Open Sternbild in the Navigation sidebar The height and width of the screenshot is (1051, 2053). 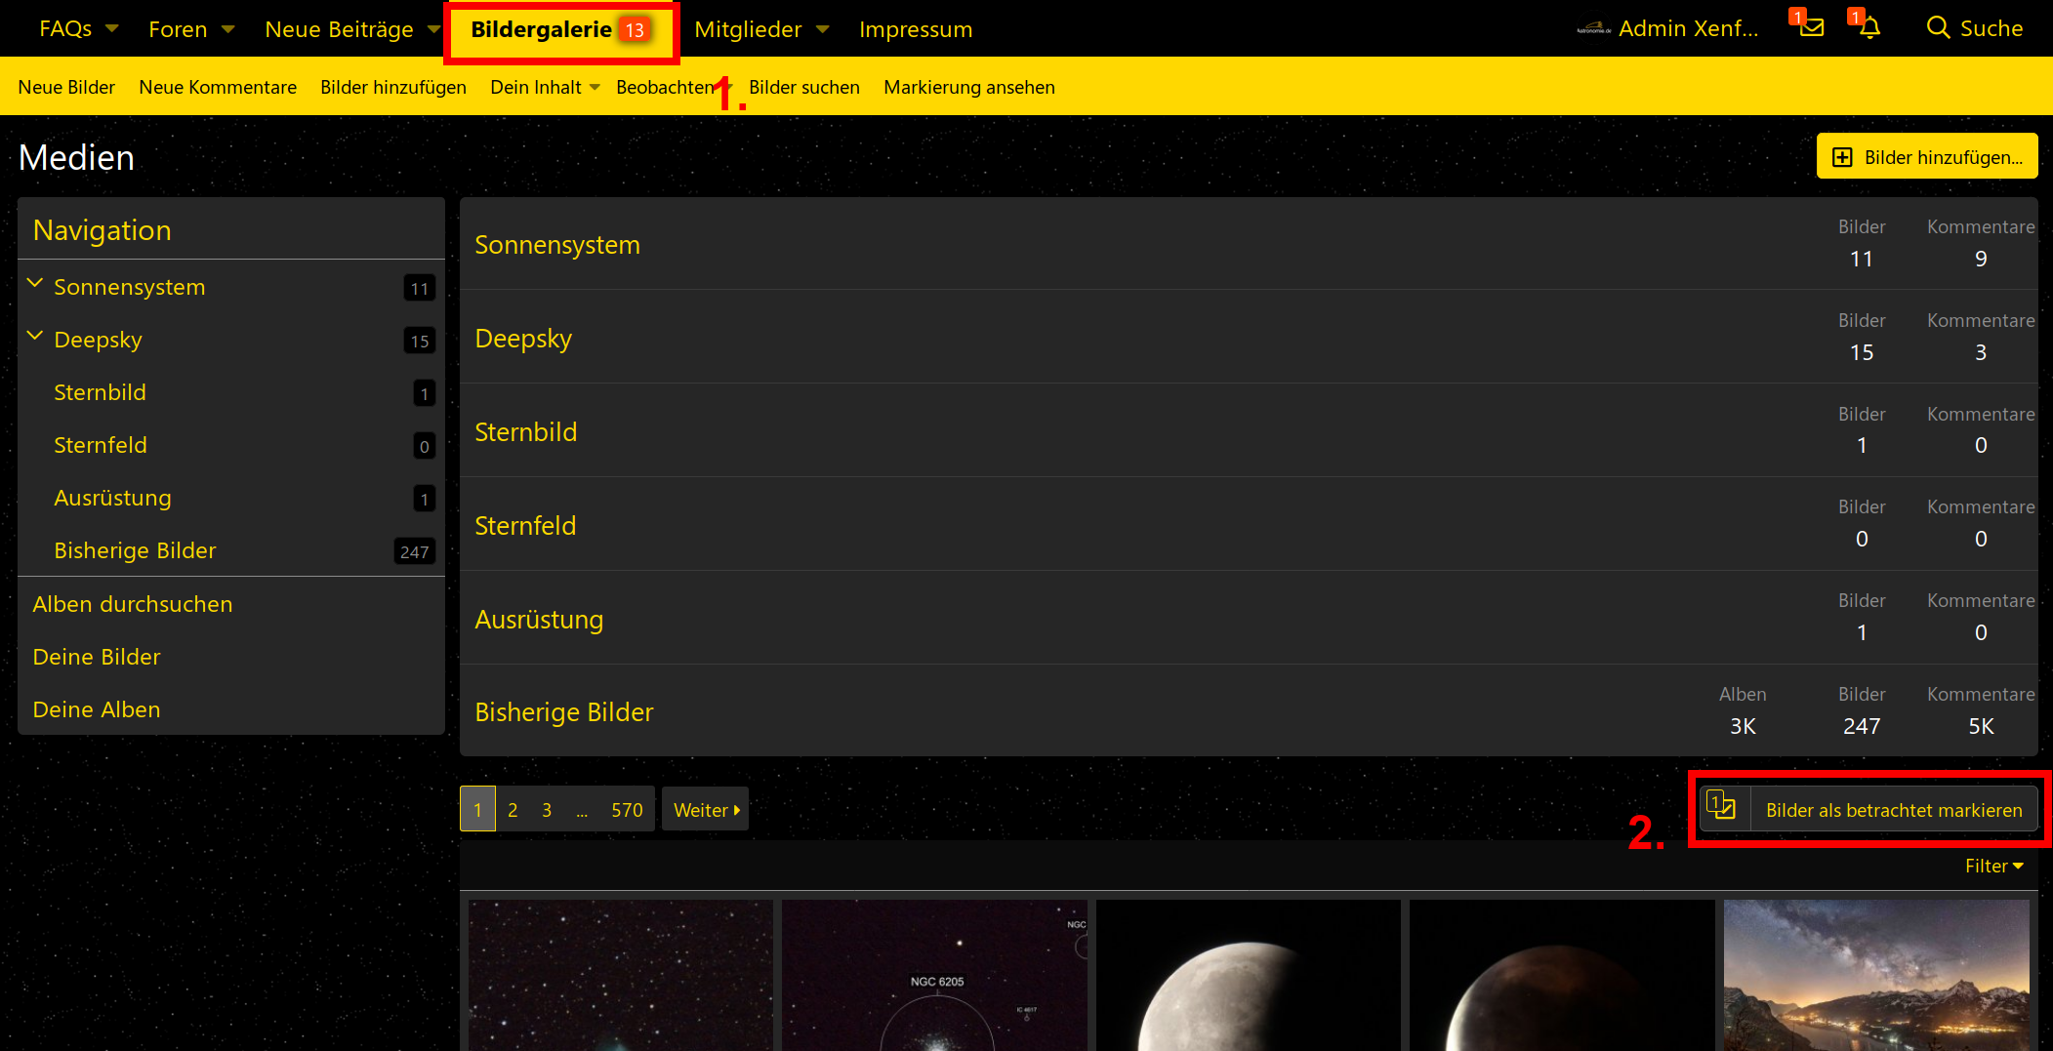[x=100, y=391]
